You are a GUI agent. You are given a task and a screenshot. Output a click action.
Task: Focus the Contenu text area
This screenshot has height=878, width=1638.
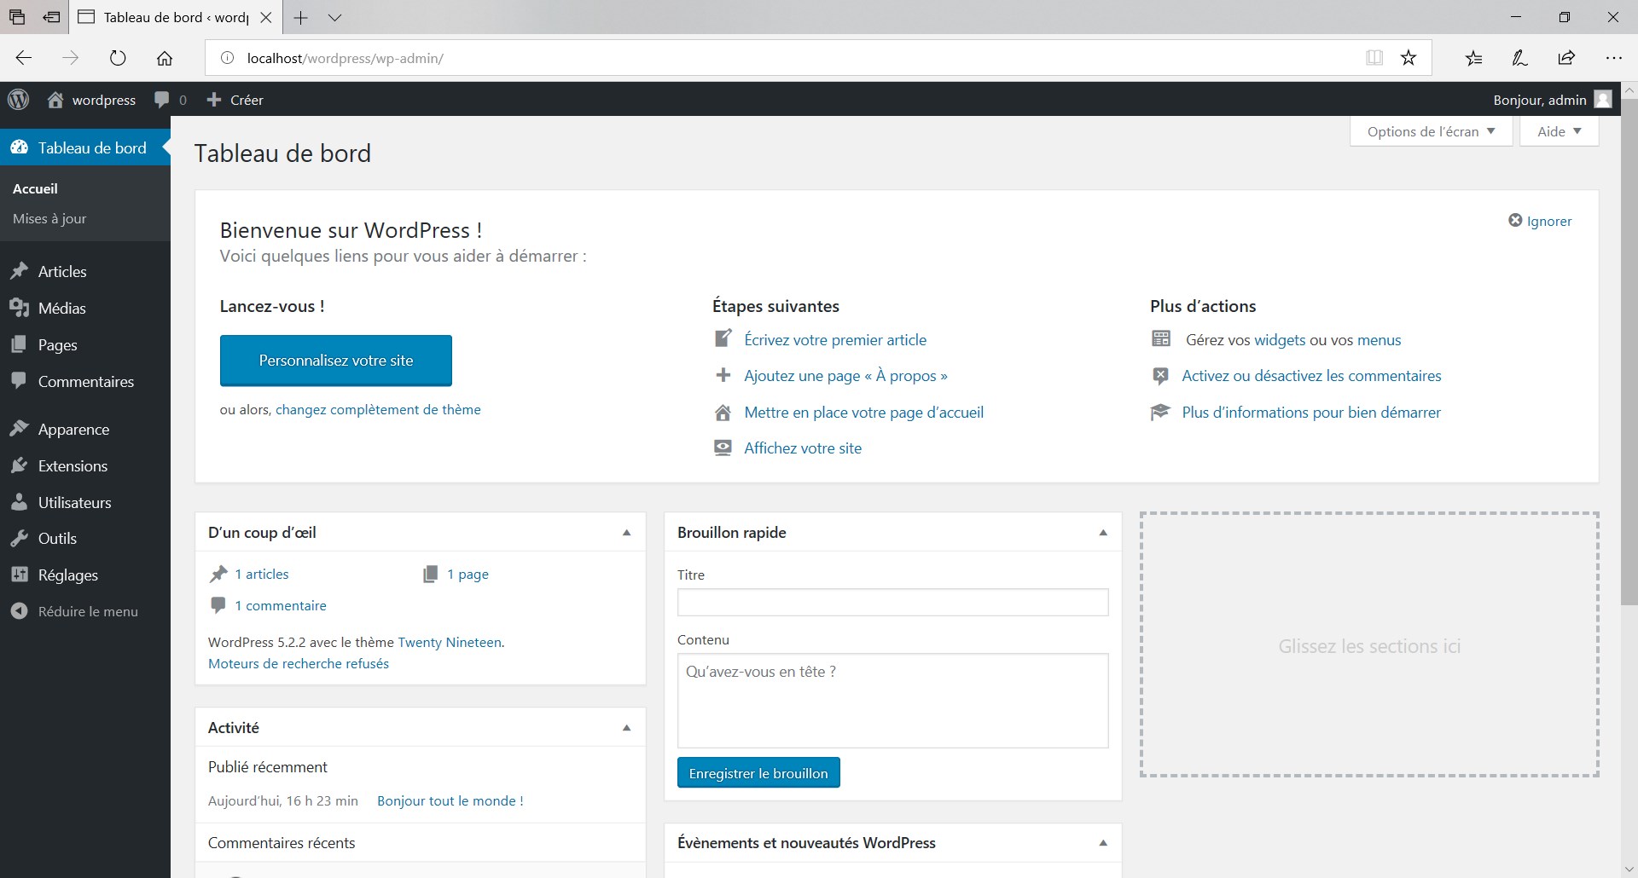pyautogui.click(x=892, y=701)
